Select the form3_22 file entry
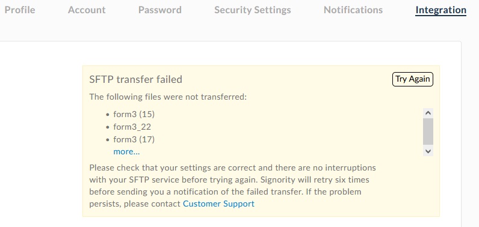Screen dimensions: 479x227 132,127
